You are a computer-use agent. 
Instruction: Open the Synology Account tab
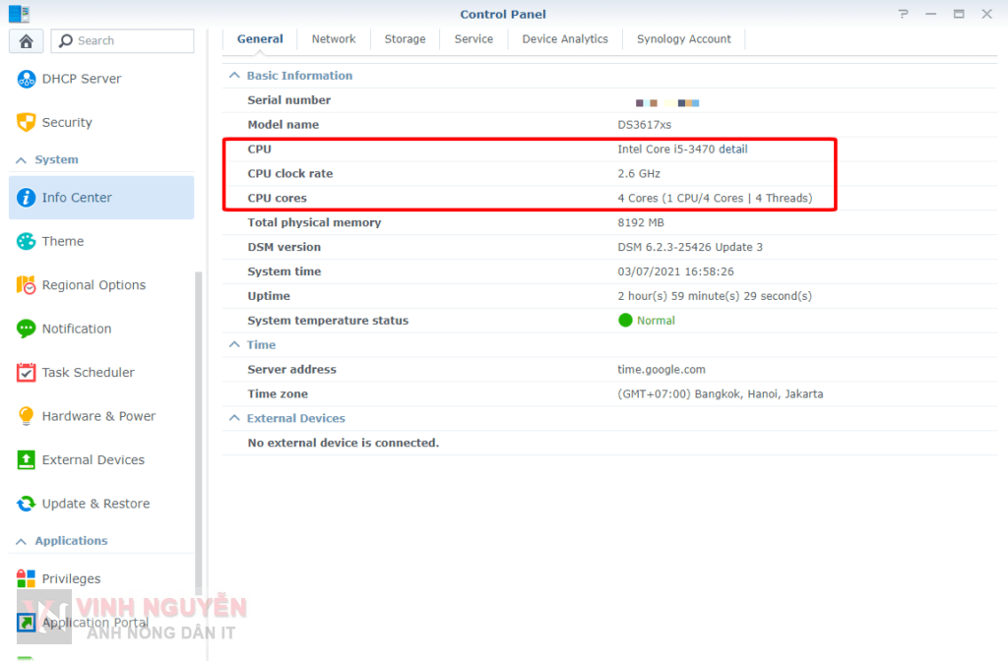(x=683, y=39)
